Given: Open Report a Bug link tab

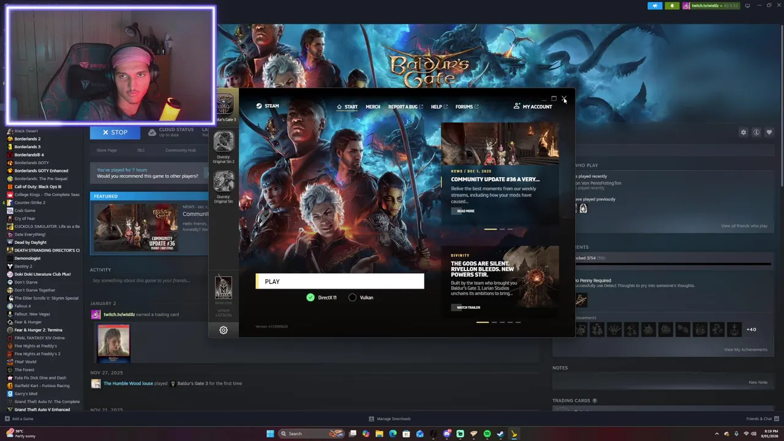Looking at the screenshot, I should [405, 107].
